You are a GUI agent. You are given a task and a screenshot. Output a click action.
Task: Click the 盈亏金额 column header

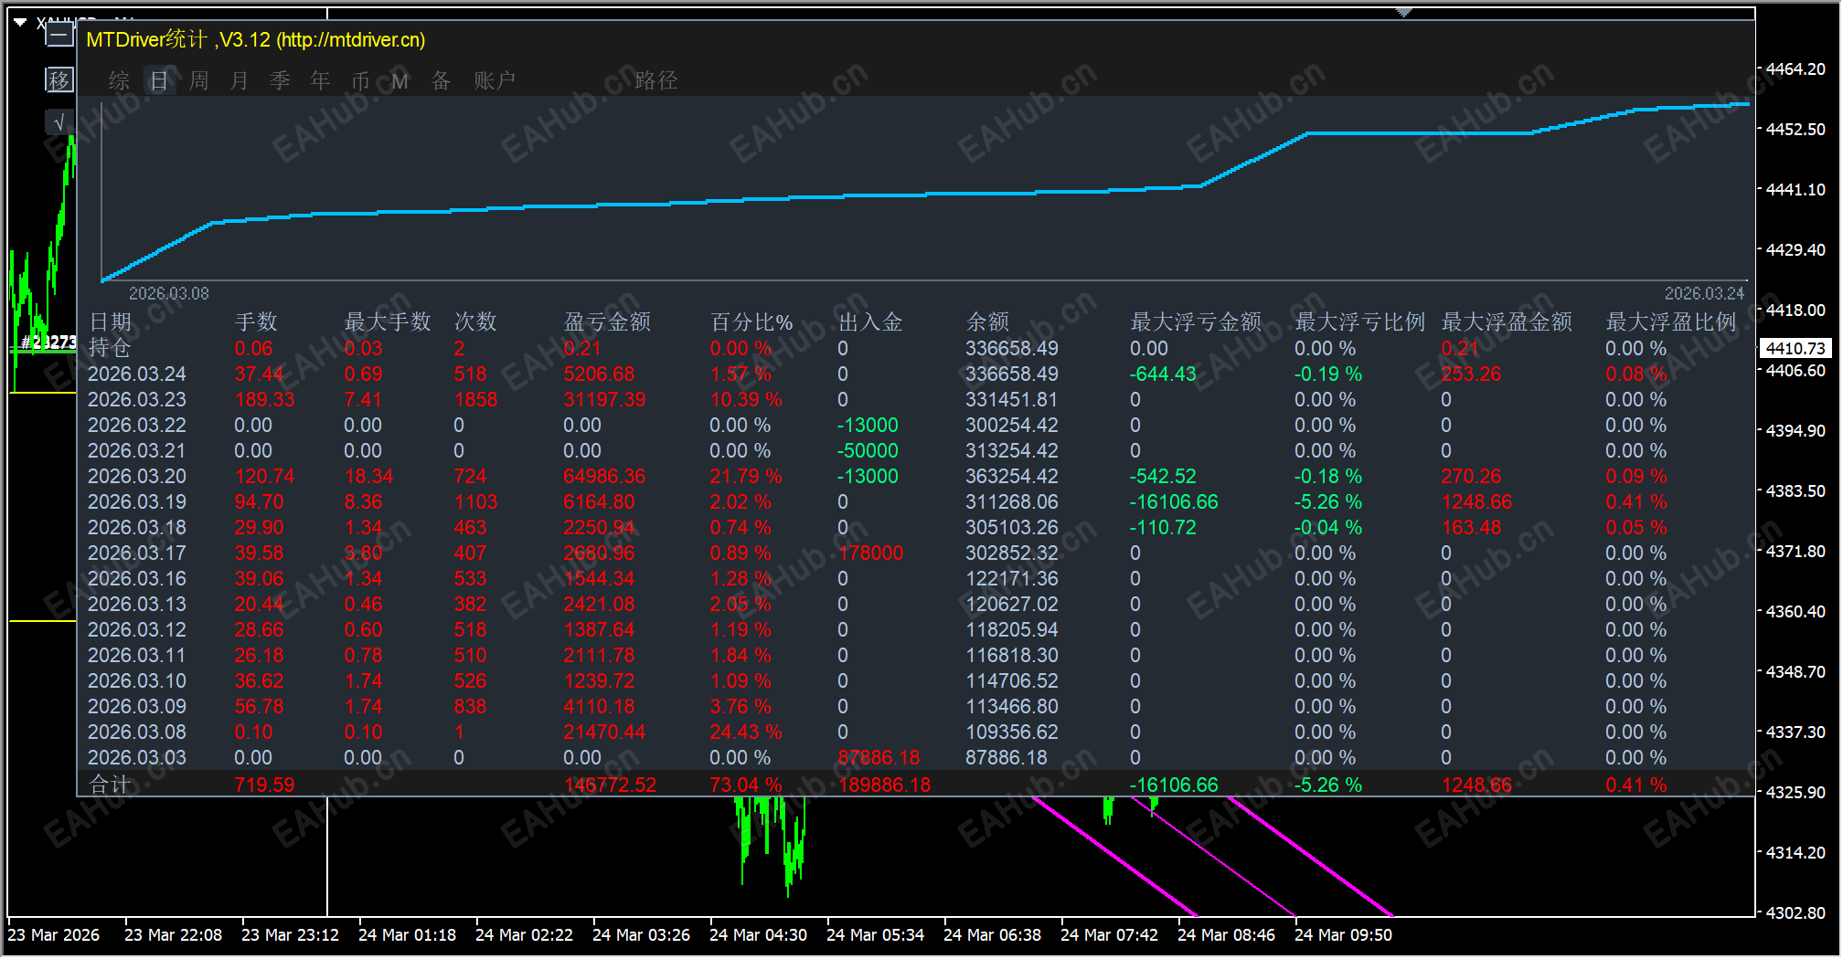pos(607,321)
